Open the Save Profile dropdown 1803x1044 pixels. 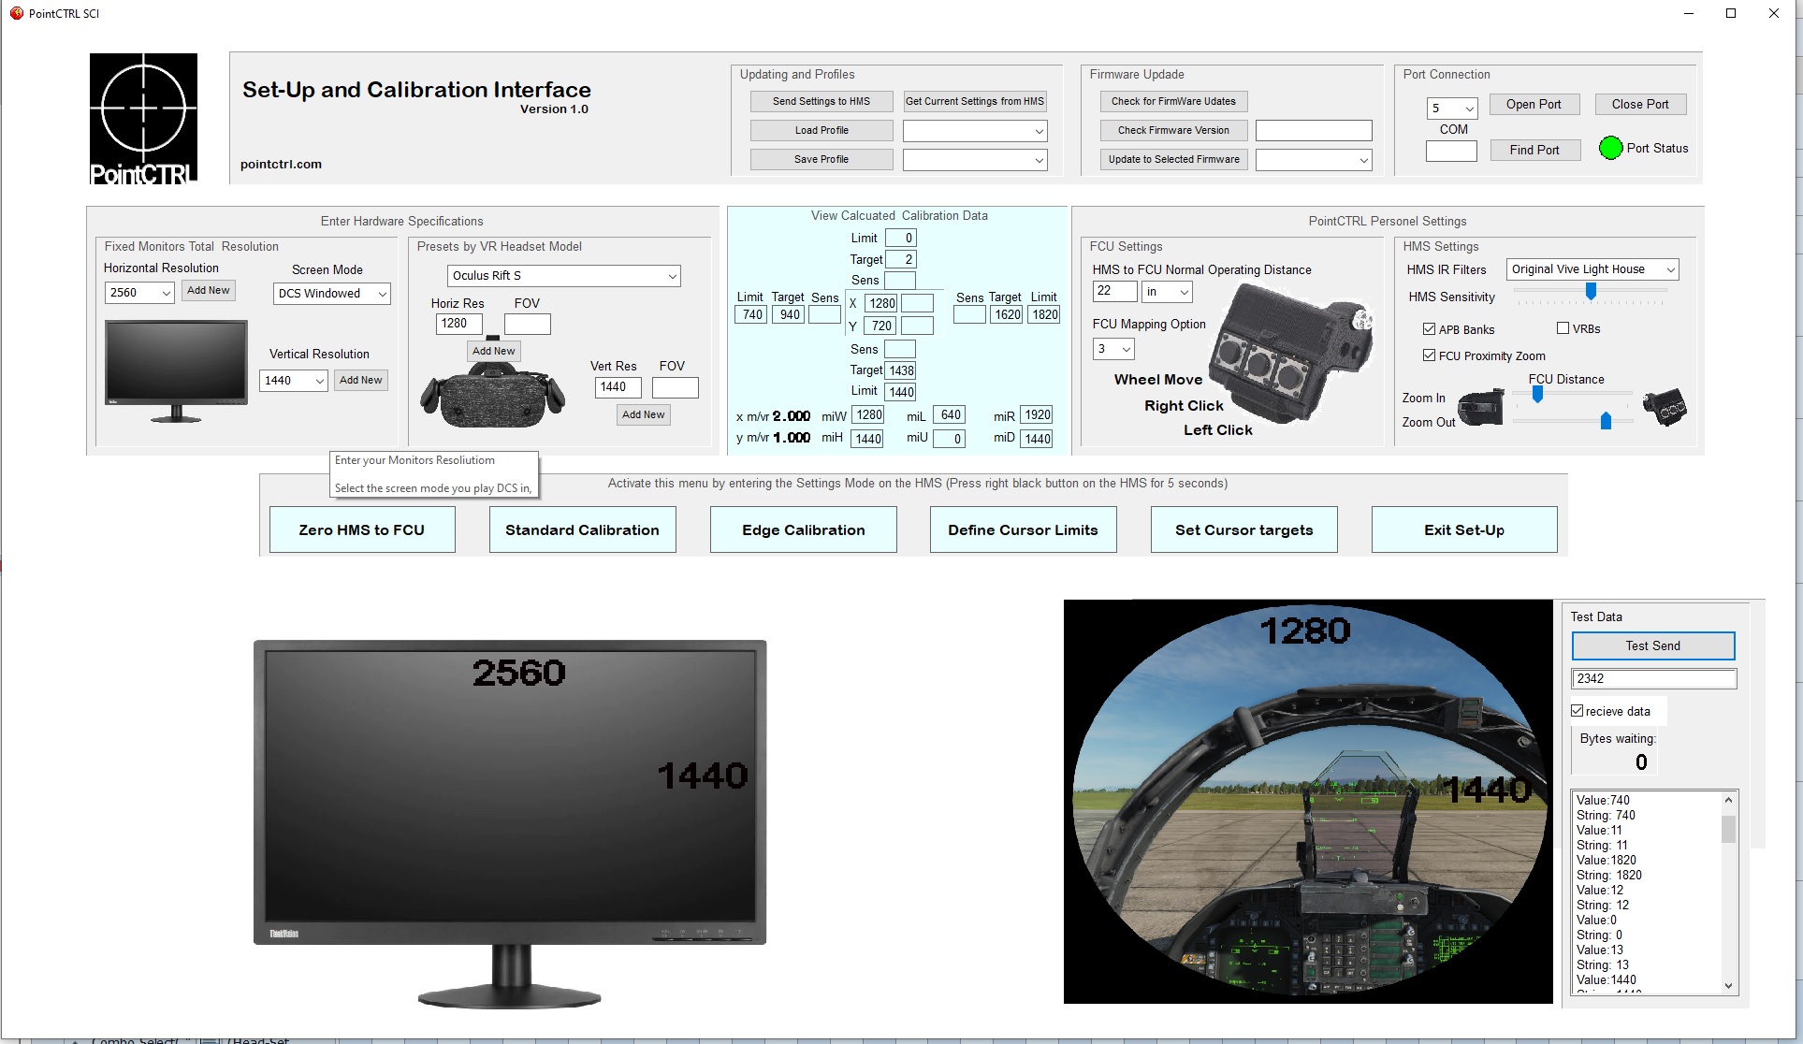(975, 160)
